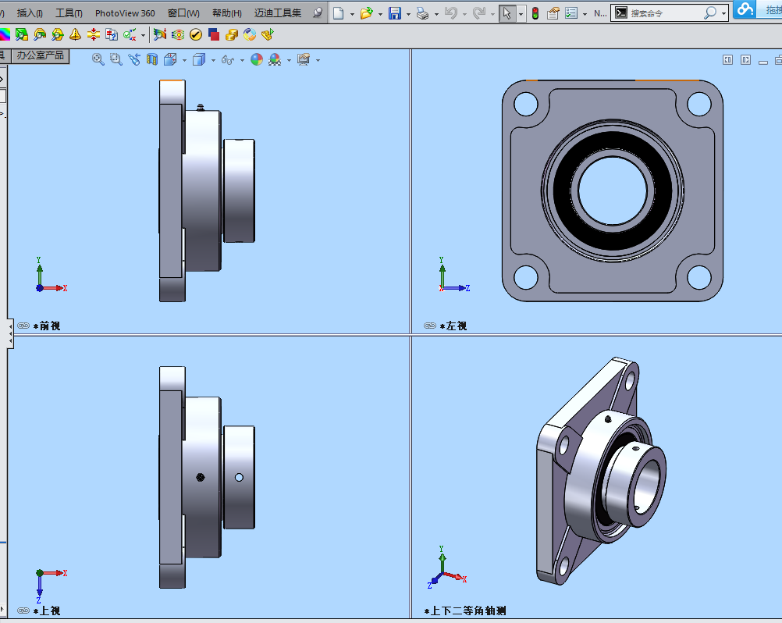The image size is (782, 623).
Task: Open the Apply Scene dropdown arrow
Action: [x=289, y=60]
